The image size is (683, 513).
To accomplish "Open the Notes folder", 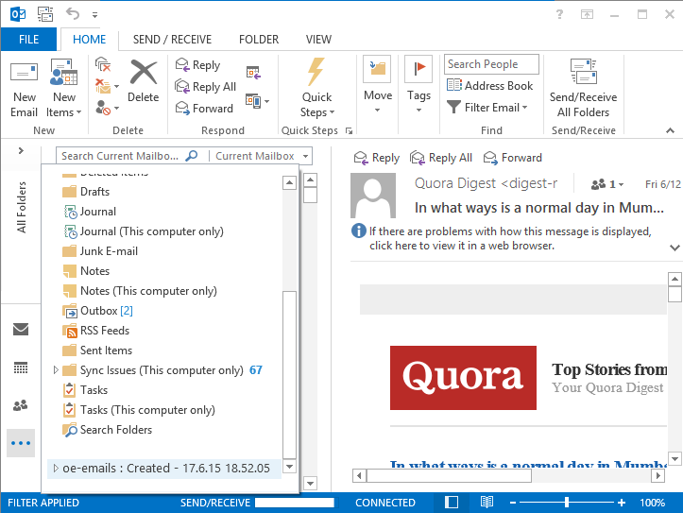I will click(94, 271).
